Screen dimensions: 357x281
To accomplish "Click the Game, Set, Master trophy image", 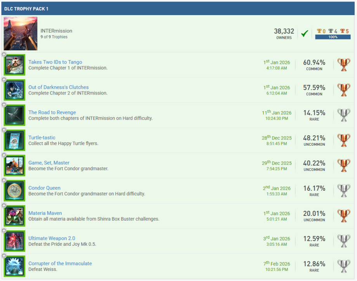I will coord(15,166).
